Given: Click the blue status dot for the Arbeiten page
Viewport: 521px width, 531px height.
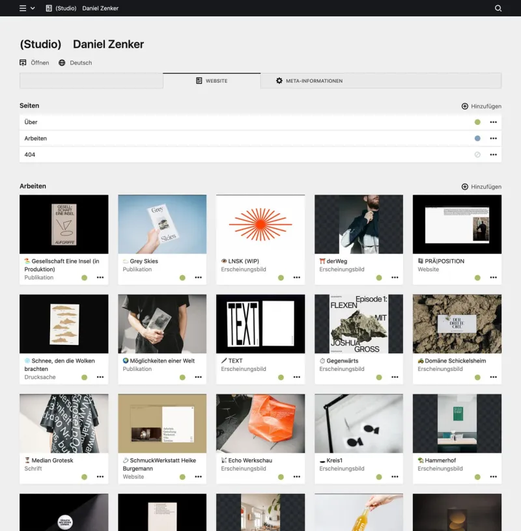Looking at the screenshot, I should [x=476, y=138].
